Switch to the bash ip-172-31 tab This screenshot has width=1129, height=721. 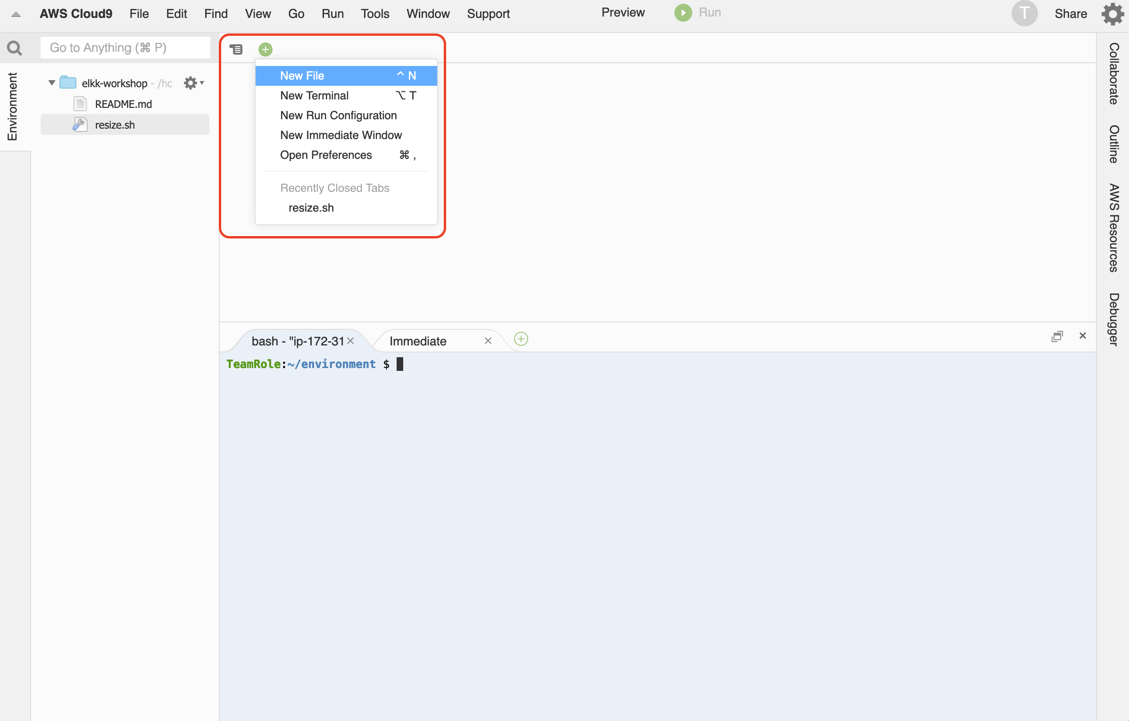[x=298, y=341]
